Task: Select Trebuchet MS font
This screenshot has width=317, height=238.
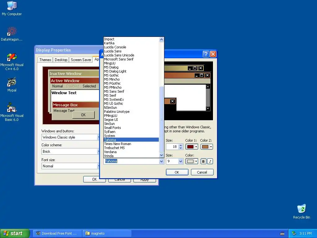Action: [x=131, y=148]
